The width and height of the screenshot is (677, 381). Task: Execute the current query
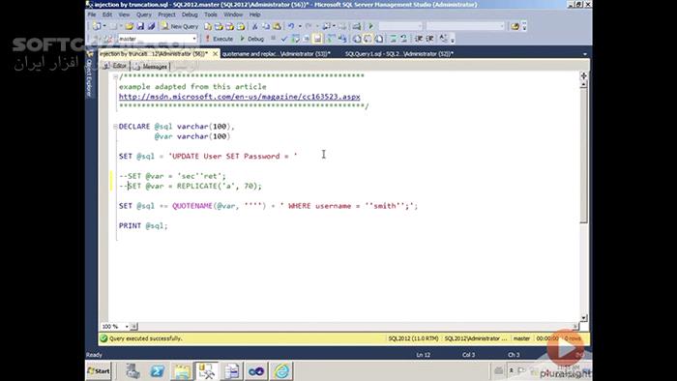[x=220, y=39]
